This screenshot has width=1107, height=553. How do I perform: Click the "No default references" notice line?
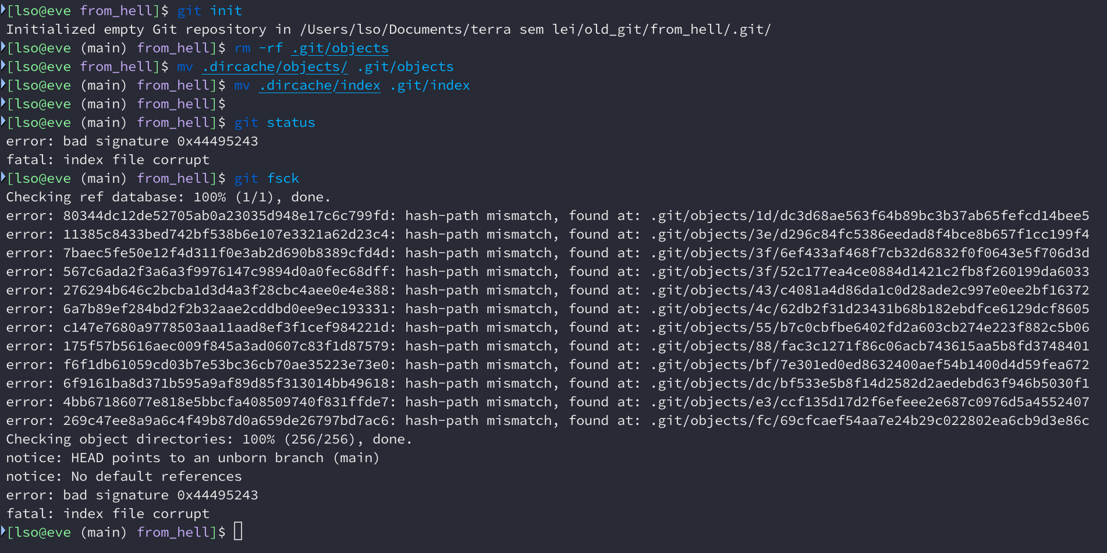124,477
